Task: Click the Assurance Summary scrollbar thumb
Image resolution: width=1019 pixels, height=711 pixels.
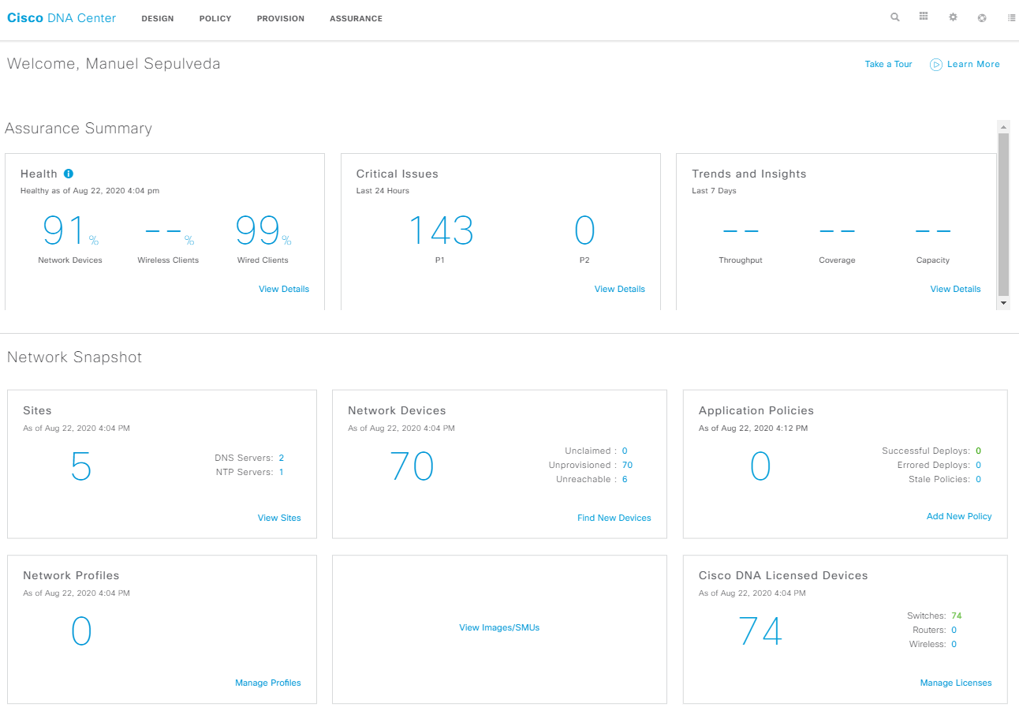Action: pos(1004,215)
